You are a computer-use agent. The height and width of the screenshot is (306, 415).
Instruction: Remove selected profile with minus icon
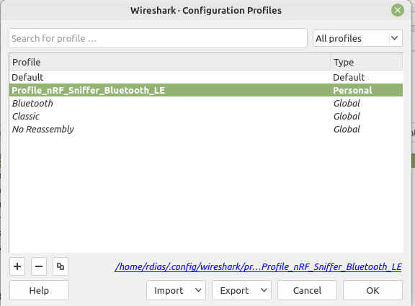39,266
